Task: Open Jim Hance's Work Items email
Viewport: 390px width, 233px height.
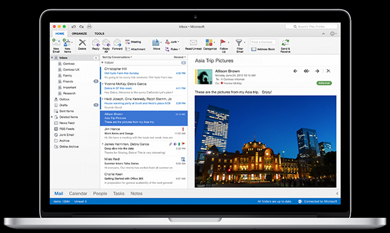Action: pyautogui.click(x=144, y=133)
